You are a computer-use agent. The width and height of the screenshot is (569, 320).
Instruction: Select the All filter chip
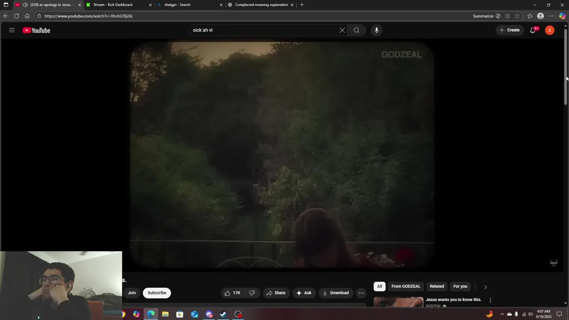pos(380,287)
